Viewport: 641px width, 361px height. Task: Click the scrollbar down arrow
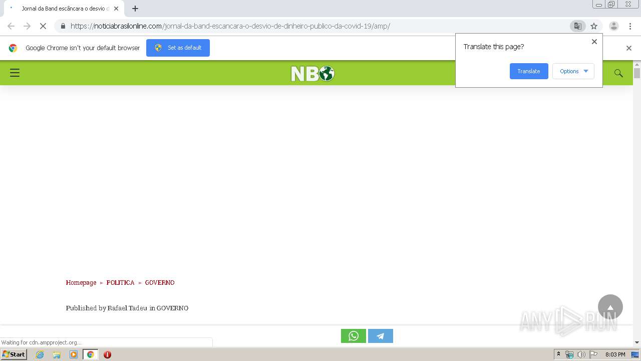pos(637,343)
